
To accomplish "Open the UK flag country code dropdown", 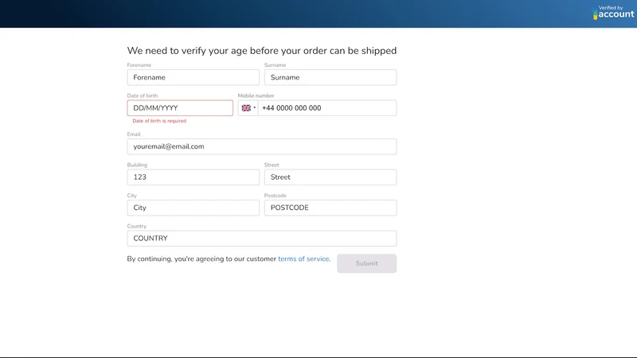I will [x=248, y=108].
